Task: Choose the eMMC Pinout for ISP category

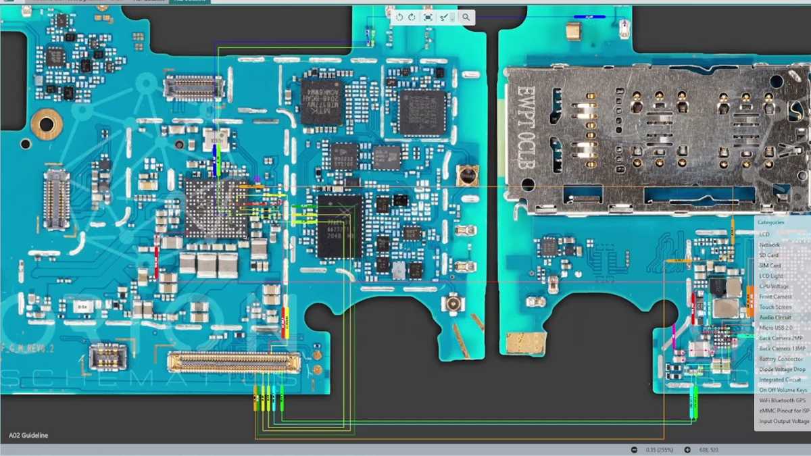Action: [x=784, y=411]
